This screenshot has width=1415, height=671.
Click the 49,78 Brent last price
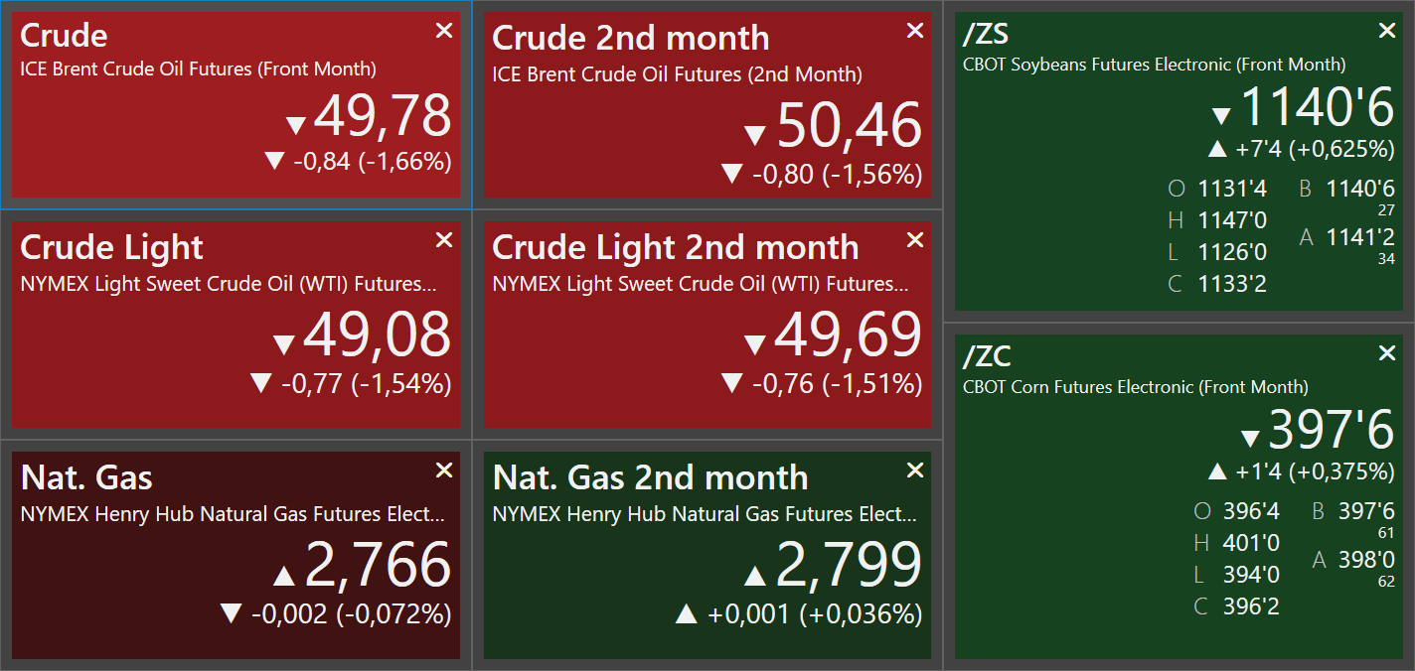click(383, 116)
